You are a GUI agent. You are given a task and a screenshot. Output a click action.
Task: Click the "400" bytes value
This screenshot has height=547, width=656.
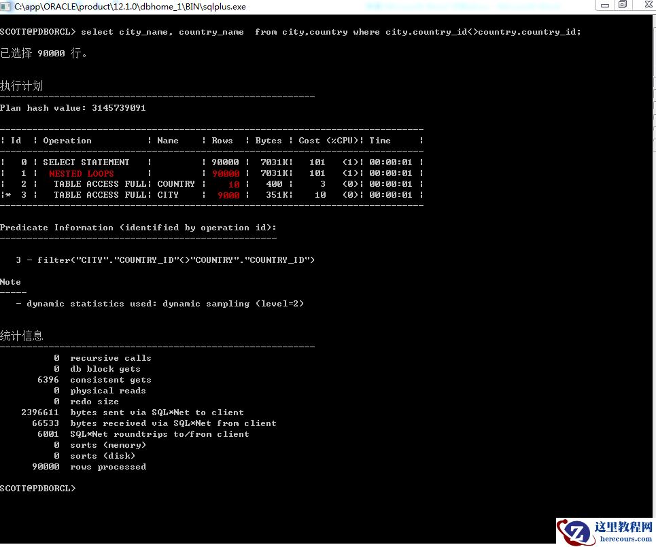tap(274, 184)
